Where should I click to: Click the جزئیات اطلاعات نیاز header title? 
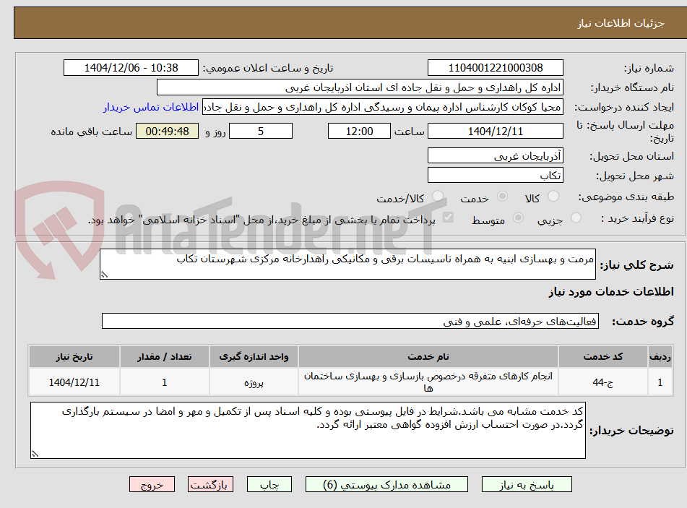point(621,23)
